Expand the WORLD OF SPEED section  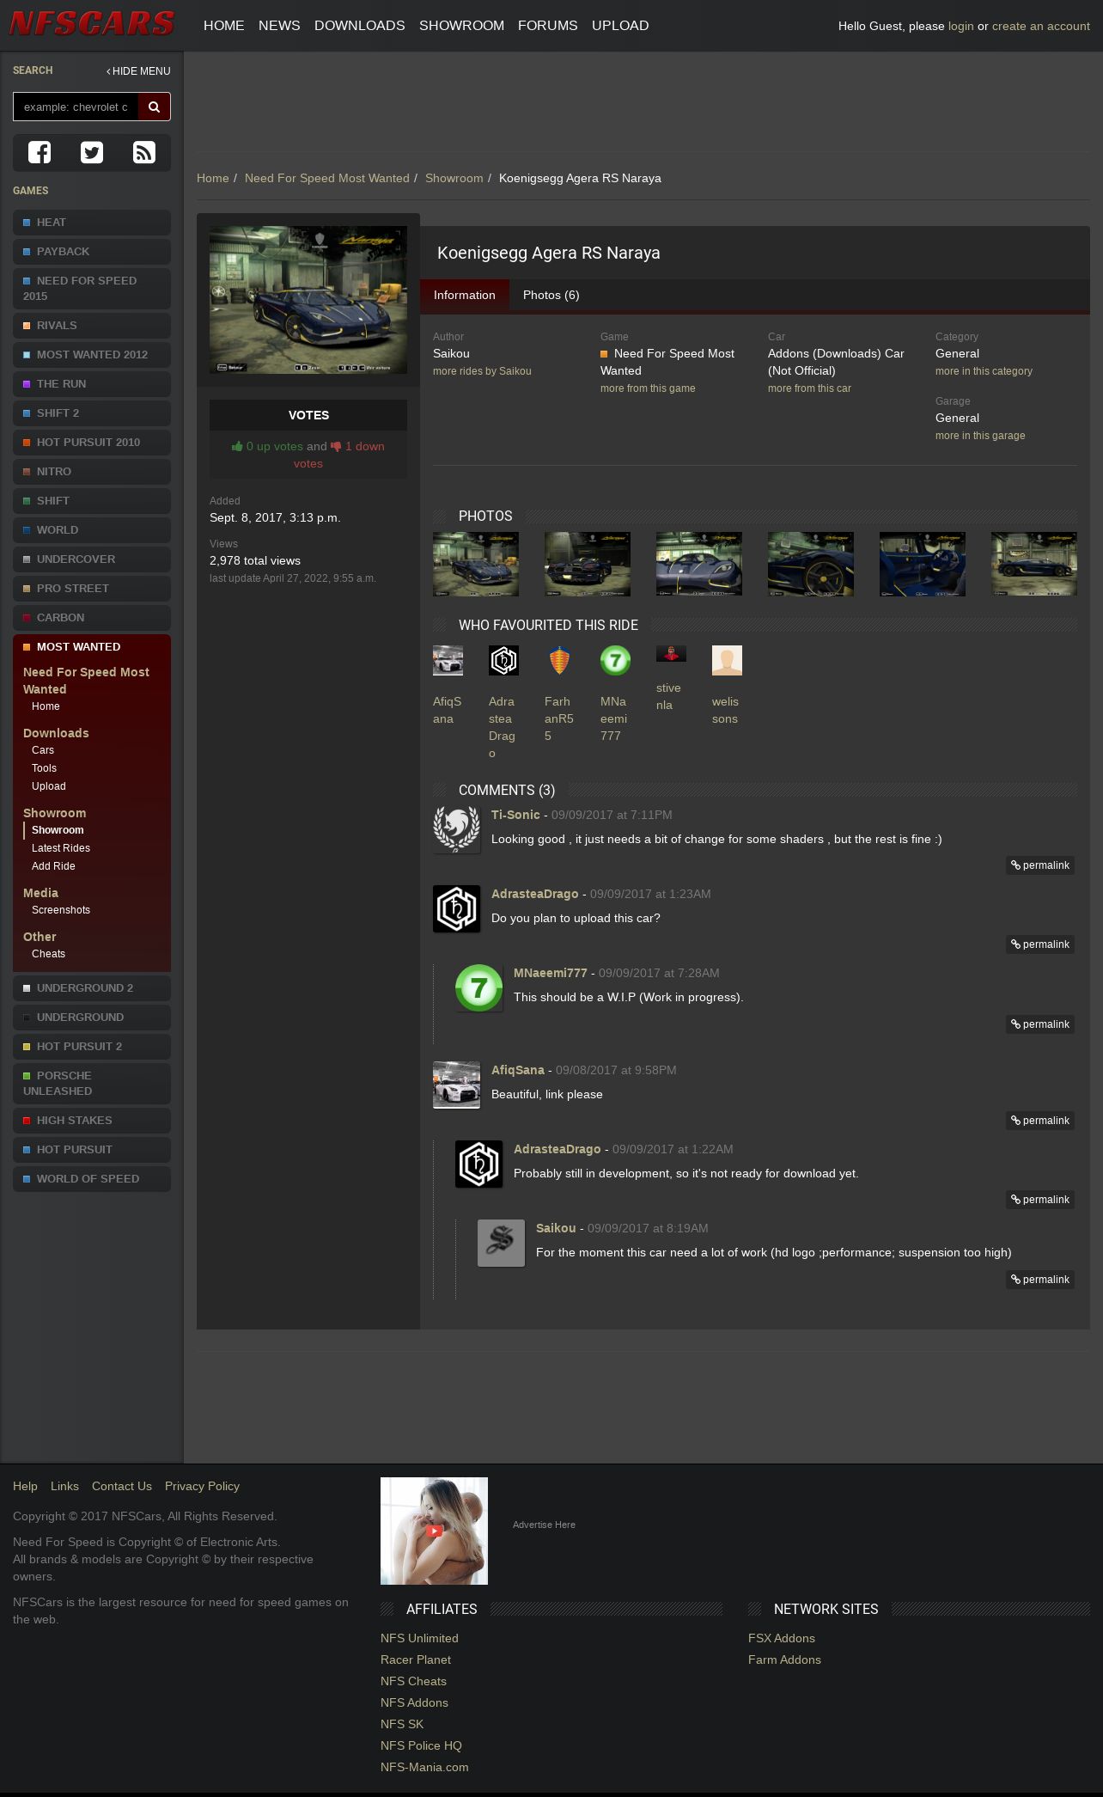pyautogui.click(x=92, y=1179)
